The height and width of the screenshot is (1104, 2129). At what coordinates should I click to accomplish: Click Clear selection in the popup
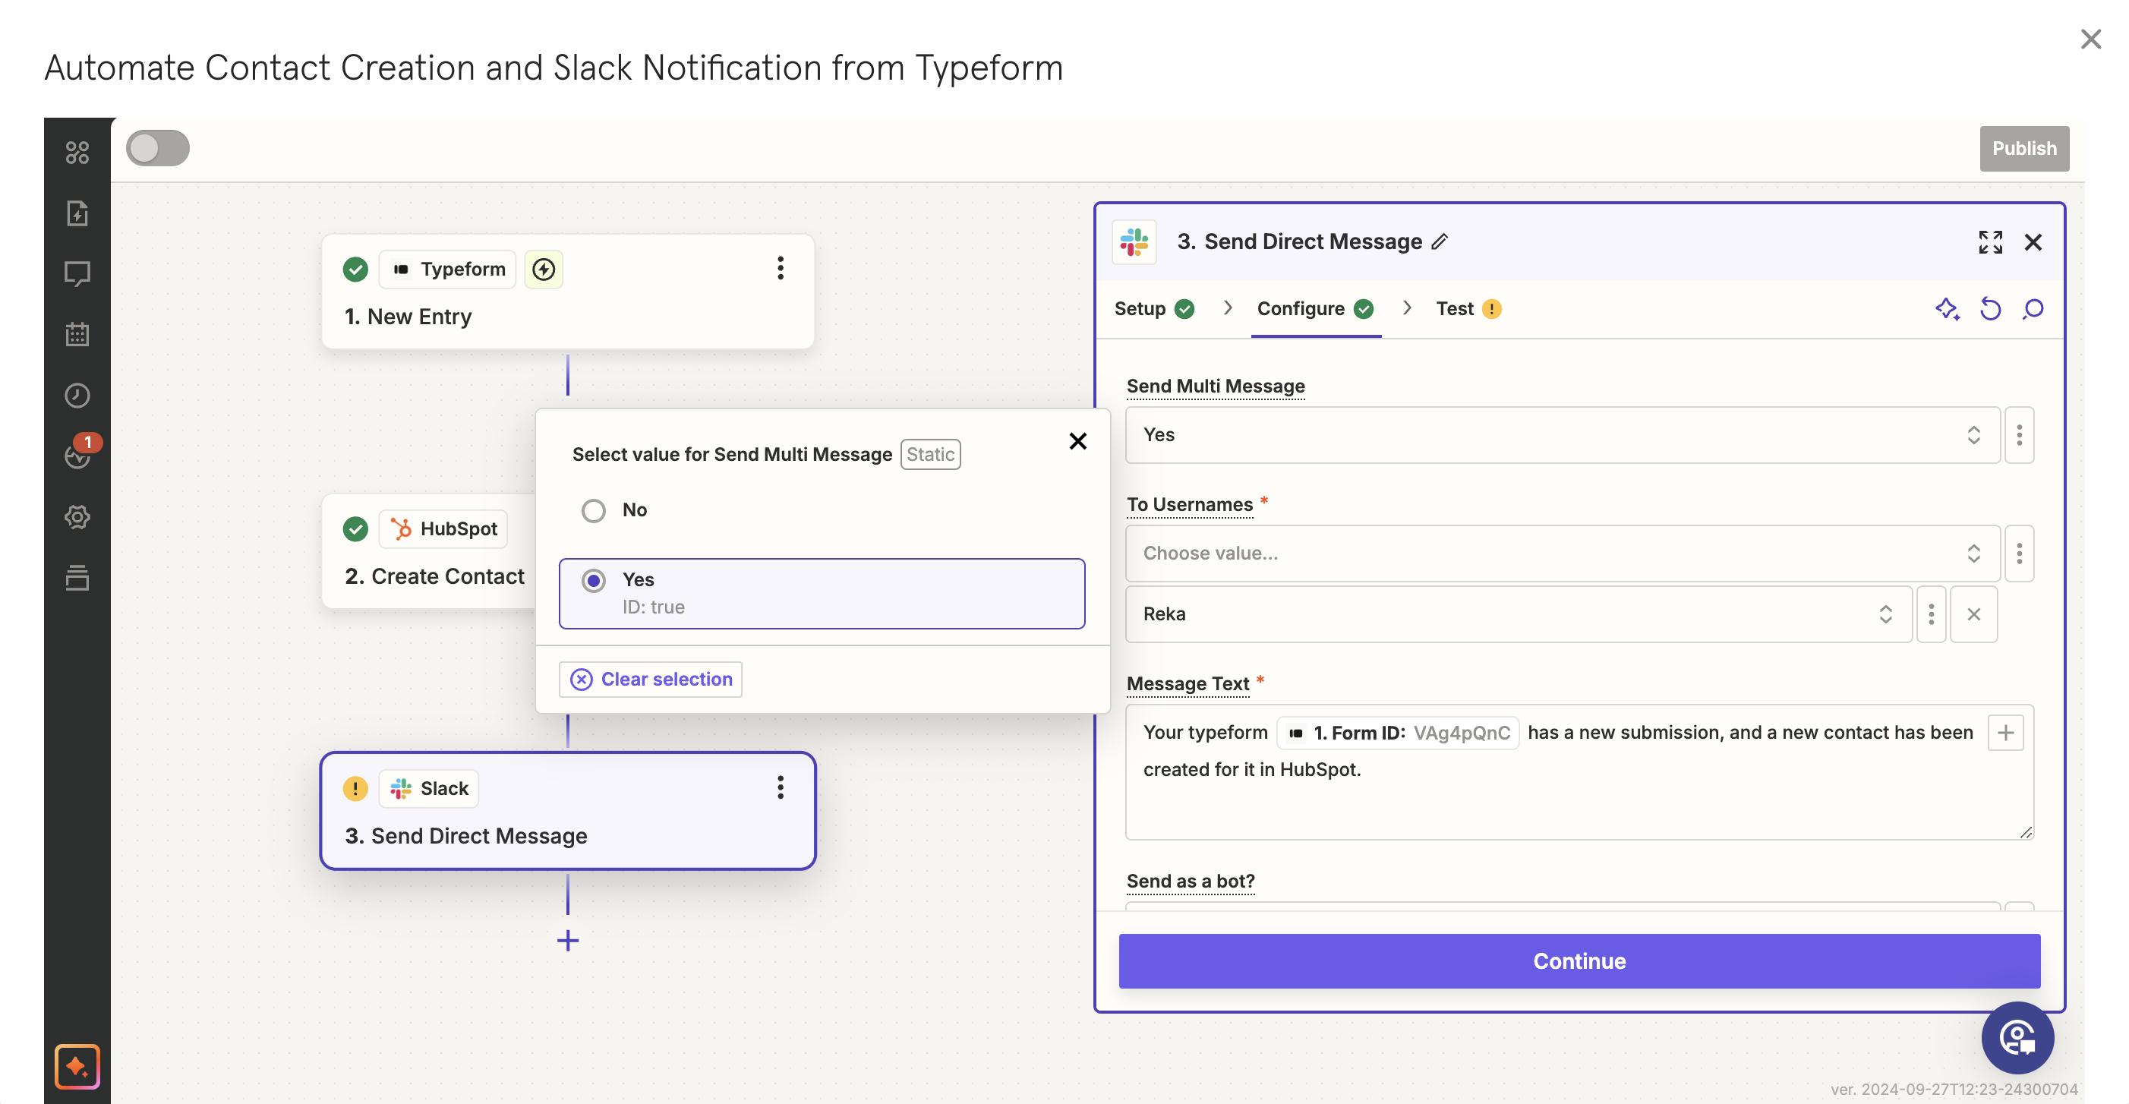pos(651,680)
